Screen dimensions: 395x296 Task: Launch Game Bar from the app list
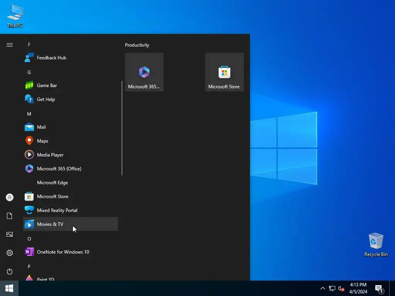tap(70, 85)
